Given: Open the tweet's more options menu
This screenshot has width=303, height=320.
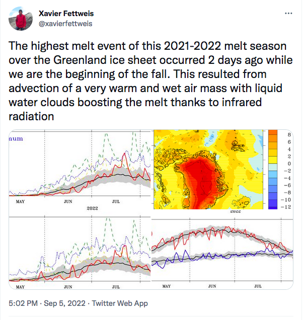Looking at the screenshot, I should [287, 13].
